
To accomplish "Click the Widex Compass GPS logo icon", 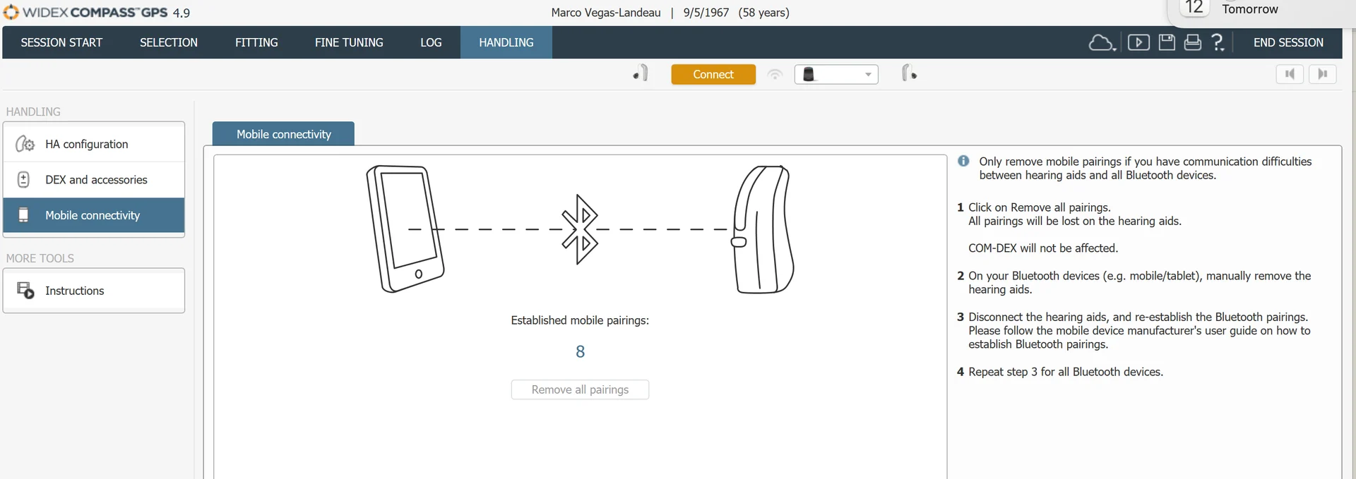I will point(11,12).
